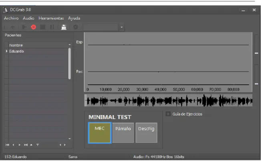Click the Pac channel trace in the plot

tap(168, 71)
